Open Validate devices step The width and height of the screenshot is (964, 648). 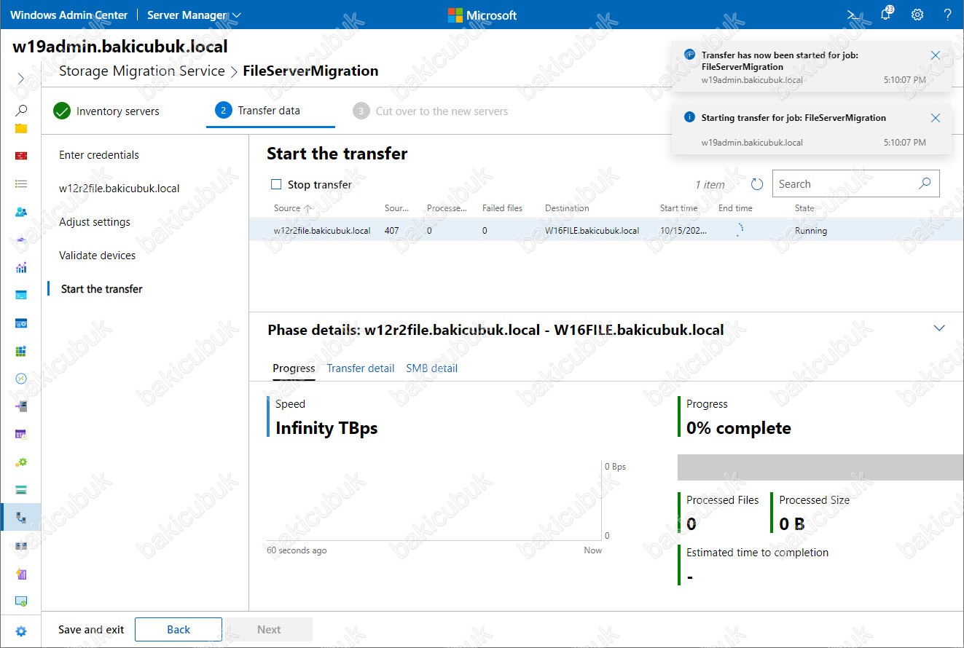pyautogui.click(x=98, y=256)
